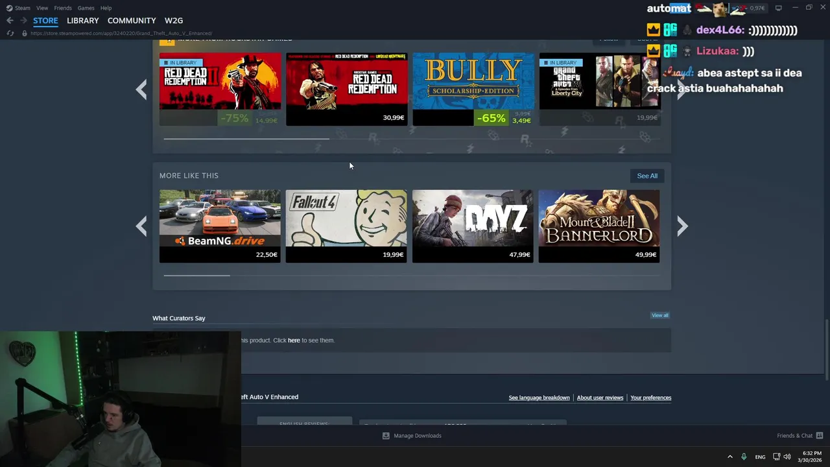Click the 49,99€ price on Bannerlord

click(x=646, y=255)
